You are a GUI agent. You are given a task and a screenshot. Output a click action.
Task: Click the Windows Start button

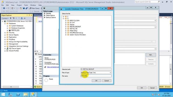(x=3, y=95)
